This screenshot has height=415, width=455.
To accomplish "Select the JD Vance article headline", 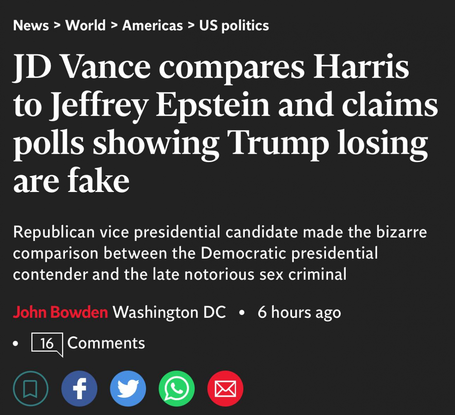I will click(x=225, y=123).
